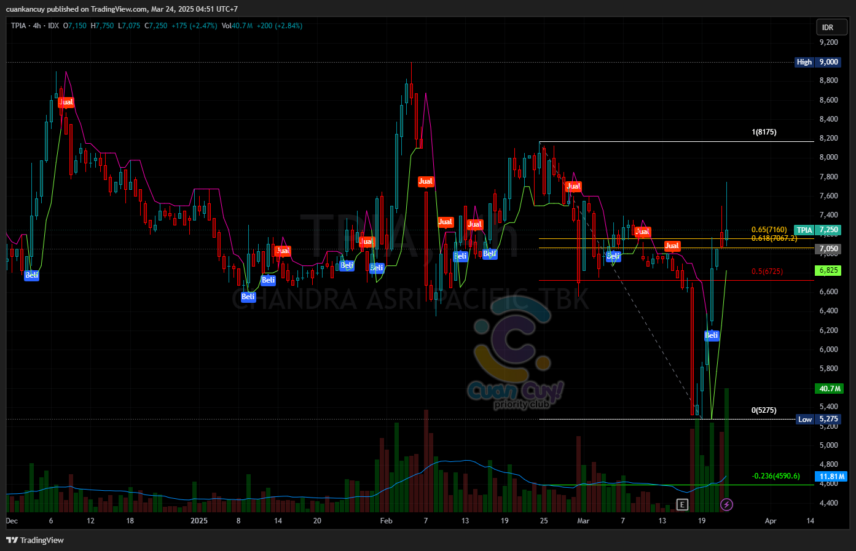The height and width of the screenshot is (551, 856).
Task: Click the TPIA symbol name in the legend
Action: click(18, 26)
